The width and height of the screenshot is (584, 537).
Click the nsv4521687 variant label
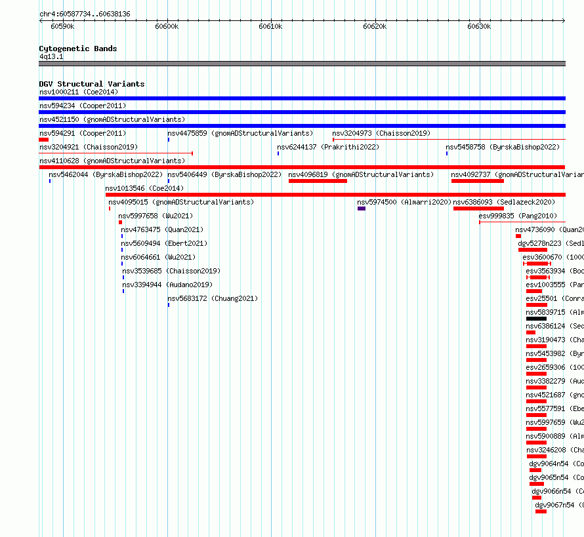pos(554,395)
